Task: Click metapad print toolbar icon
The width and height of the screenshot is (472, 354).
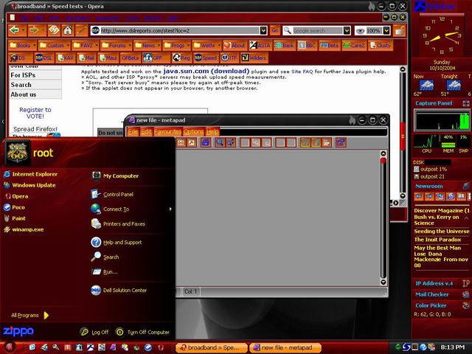Action: pyautogui.click(x=206, y=142)
